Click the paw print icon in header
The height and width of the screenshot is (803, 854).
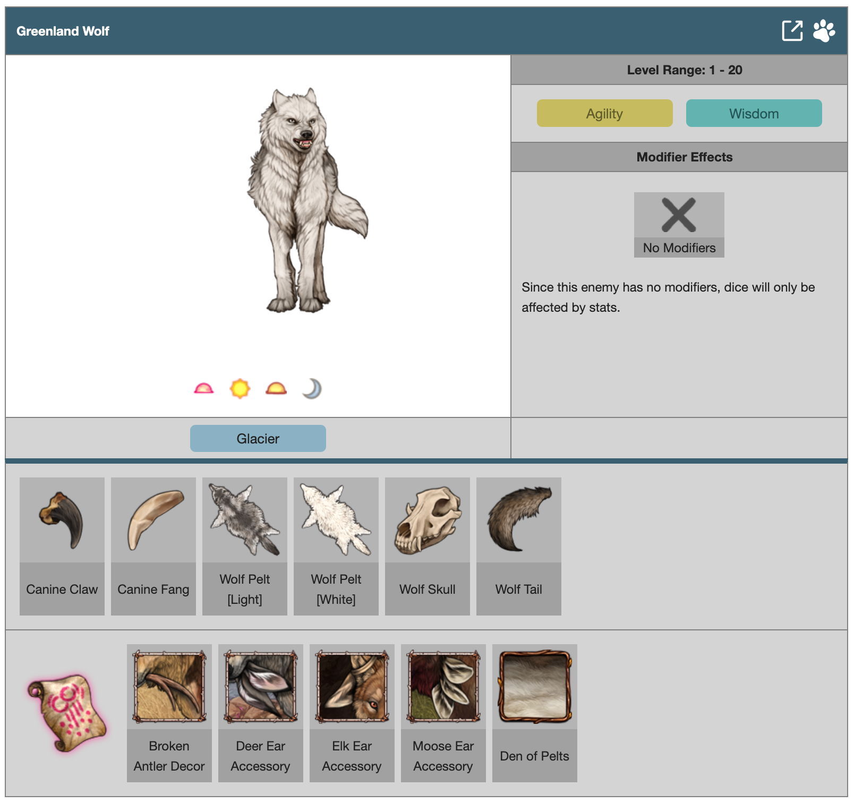pyautogui.click(x=824, y=31)
